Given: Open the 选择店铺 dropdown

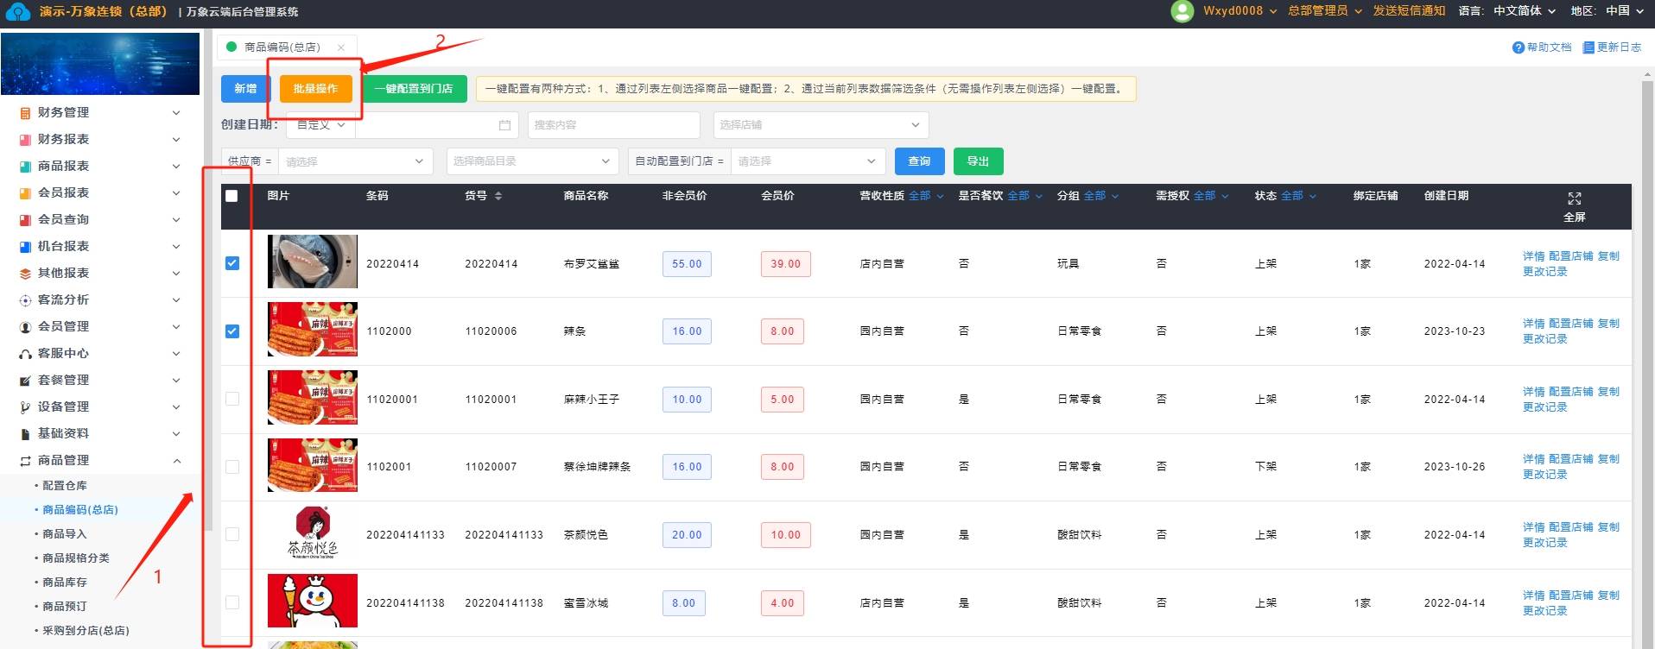Looking at the screenshot, I should click(821, 125).
